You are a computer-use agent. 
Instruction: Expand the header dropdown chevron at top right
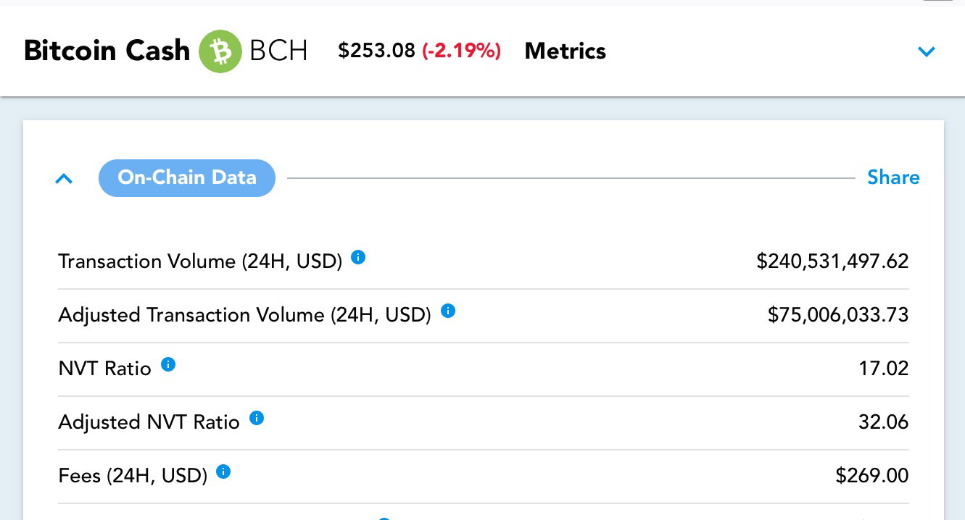(x=927, y=52)
